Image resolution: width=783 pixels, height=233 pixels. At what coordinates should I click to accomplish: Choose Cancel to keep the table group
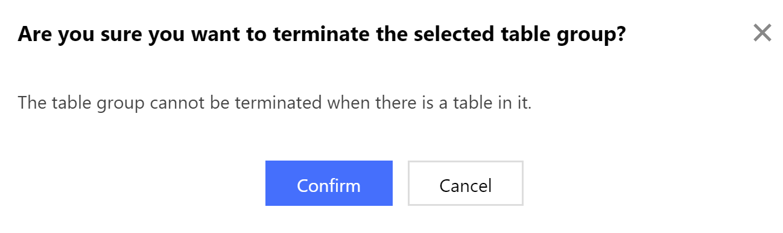tap(465, 183)
